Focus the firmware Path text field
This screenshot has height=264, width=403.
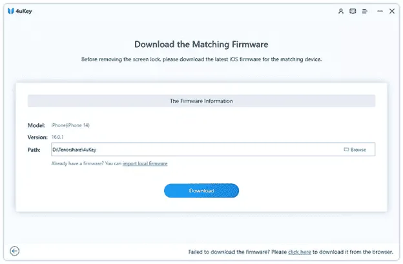[x=194, y=150]
